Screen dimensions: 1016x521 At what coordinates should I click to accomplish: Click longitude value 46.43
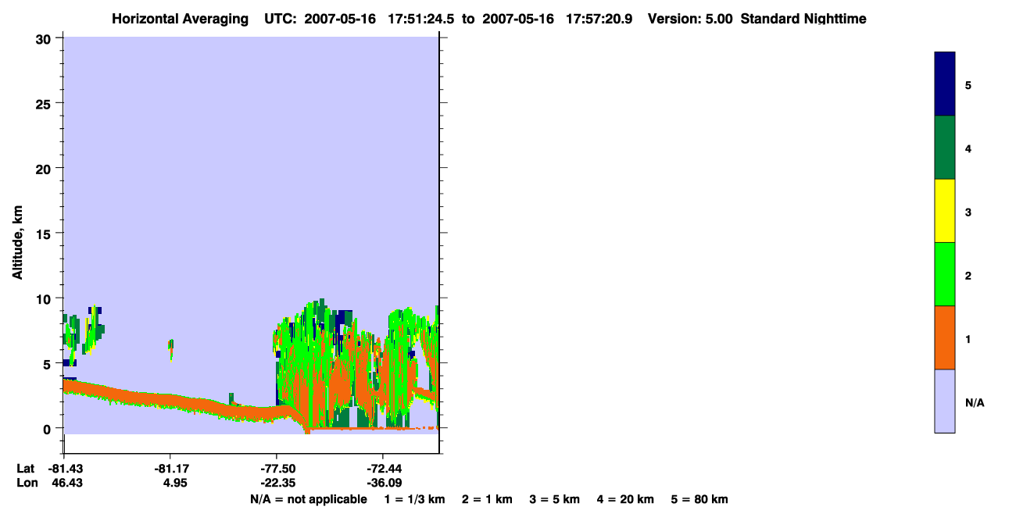(67, 483)
